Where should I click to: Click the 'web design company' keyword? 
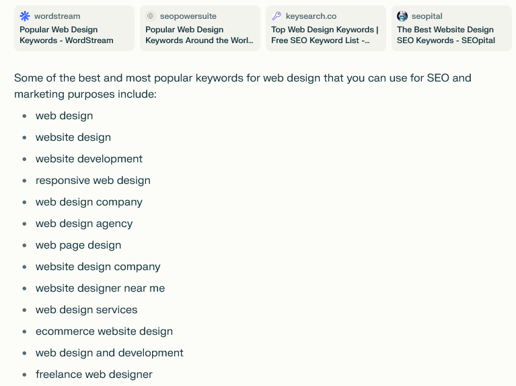tap(89, 202)
